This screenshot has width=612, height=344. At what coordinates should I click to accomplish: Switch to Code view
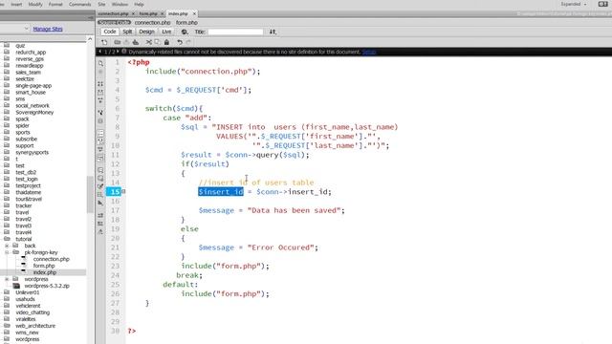(x=109, y=32)
